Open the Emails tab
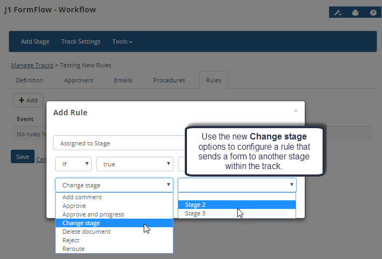382x259 pixels. pyautogui.click(x=123, y=80)
